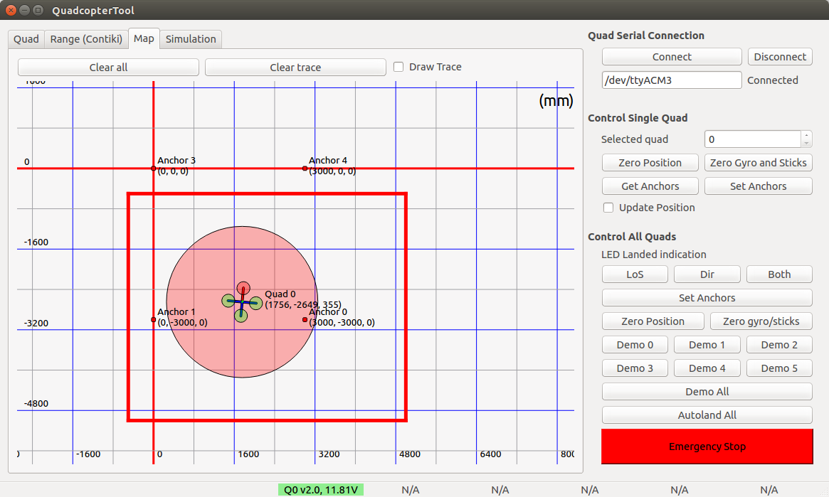This screenshot has height=497, width=829.
Task: Click wide Set Anchors for all quads
Action: tap(707, 298)
